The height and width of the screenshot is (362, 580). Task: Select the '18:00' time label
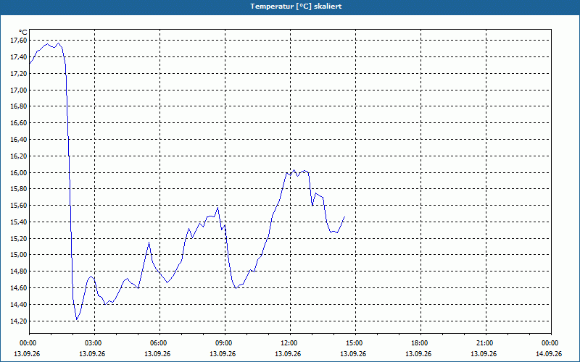420,343
